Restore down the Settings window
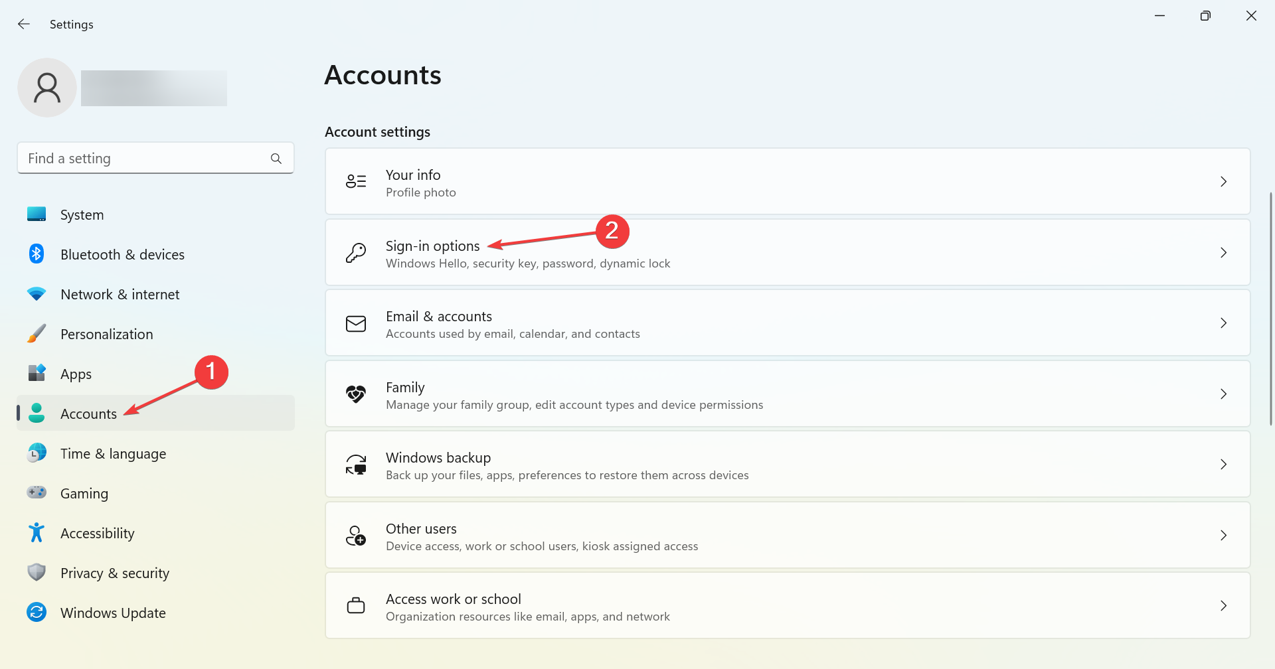The image size is (1275, 669). pyautogui.click(x=1205, y=16)
